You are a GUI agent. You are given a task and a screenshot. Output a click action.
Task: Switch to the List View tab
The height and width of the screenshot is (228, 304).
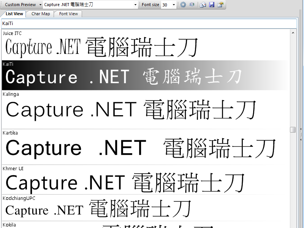[14, 14]
